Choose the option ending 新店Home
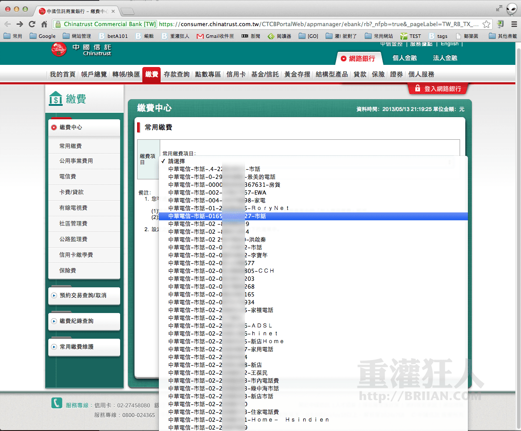This screenshot has width=521, height=431. click(x=313, y=341)
